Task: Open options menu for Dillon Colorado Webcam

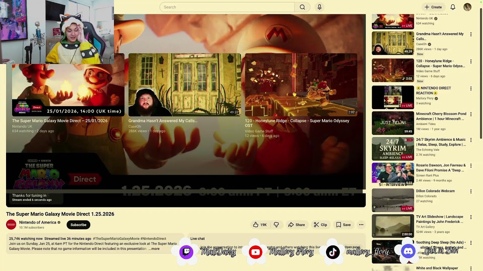Action: [x=471, y=191]
